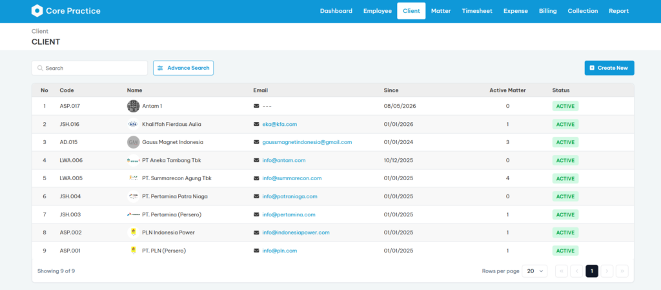Click PT. Pertamina (Persero) logo icon
The height and width of the screenshot is (290, 661).
(133, 214)
